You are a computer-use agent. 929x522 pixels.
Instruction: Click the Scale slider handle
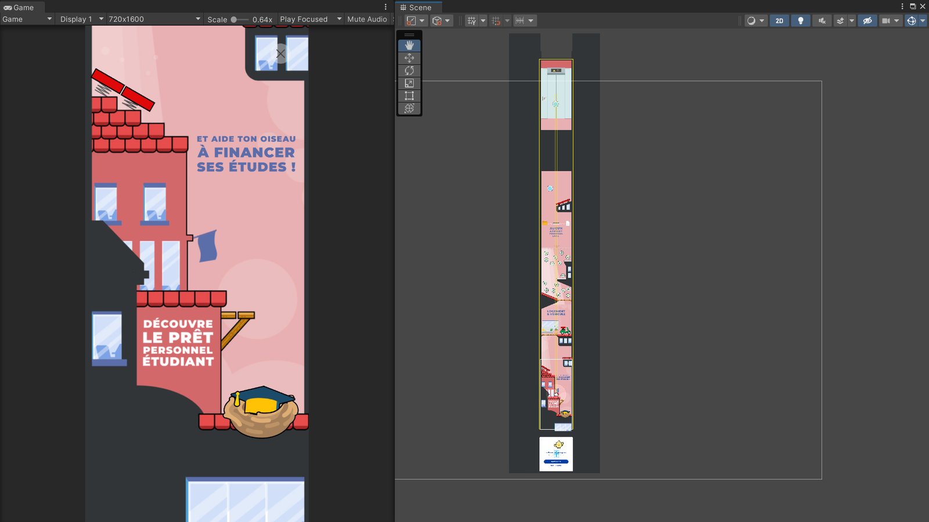(x=234, y=19)
